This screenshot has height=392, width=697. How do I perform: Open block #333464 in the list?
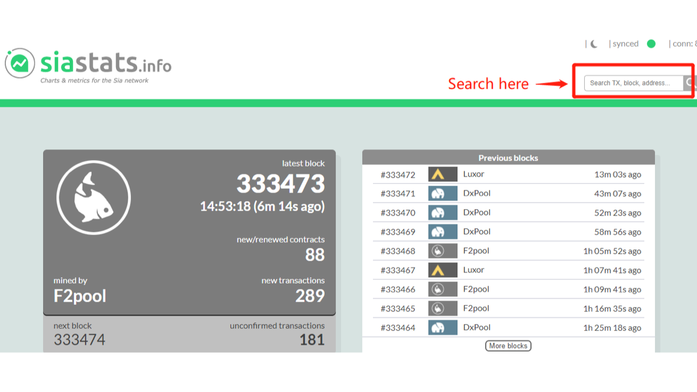point(398,328)
